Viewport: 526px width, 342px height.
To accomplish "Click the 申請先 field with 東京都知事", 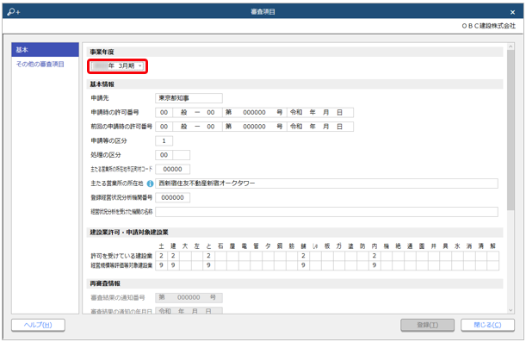I will point(189,98).
